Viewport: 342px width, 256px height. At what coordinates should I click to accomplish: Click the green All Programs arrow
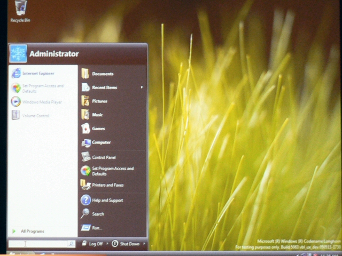[14, 231]
